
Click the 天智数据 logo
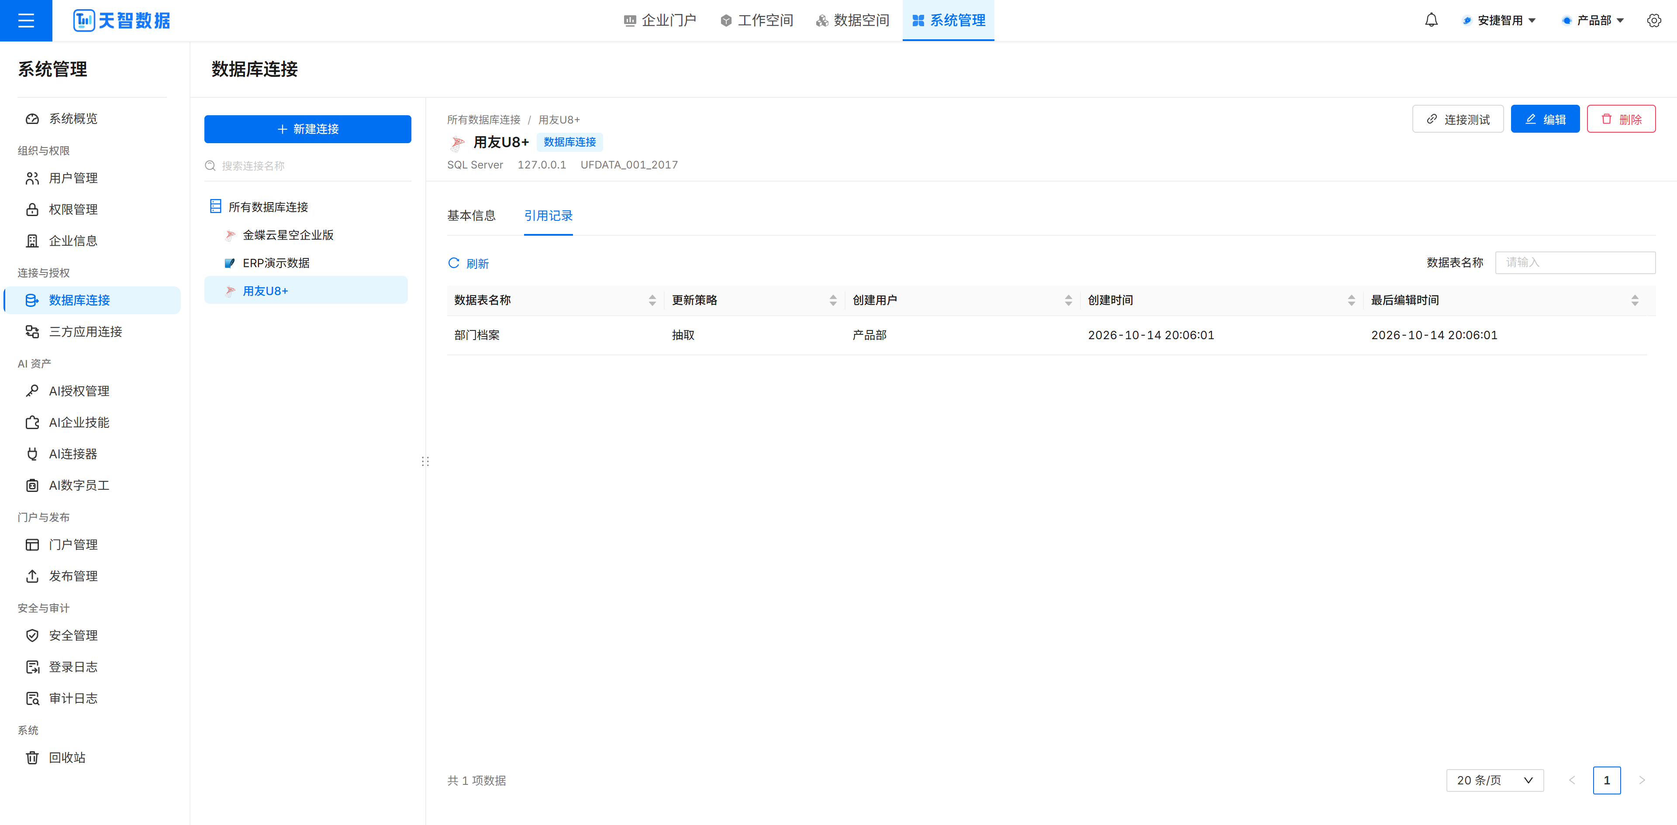[x=122, y=20]
